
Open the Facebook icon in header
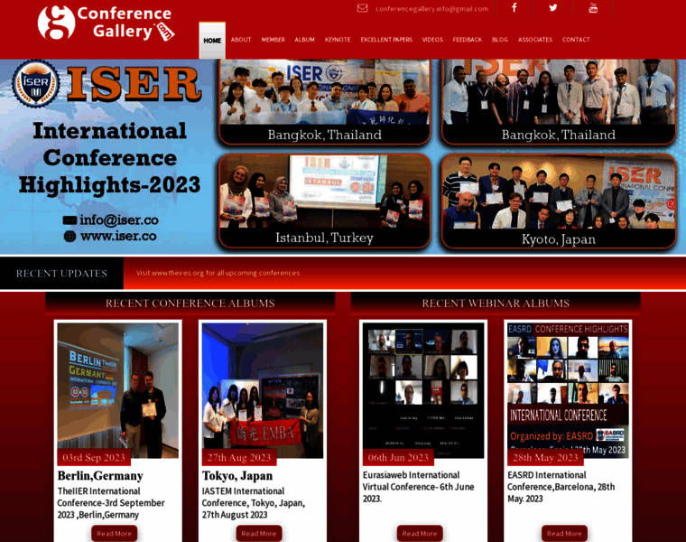(514, 8)
